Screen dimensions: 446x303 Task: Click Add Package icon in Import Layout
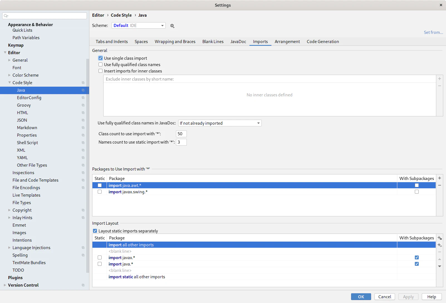click(440, 238)
